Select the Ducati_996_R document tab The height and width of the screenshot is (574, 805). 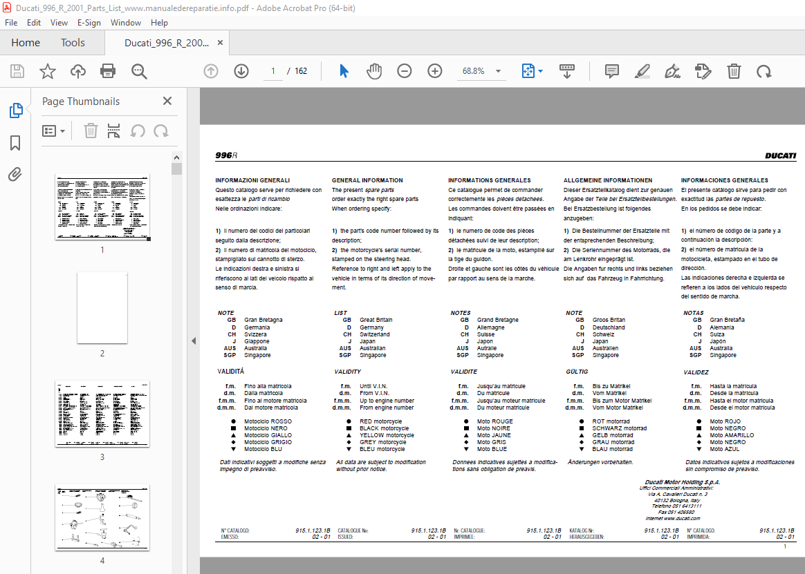[x=167, y=43]
